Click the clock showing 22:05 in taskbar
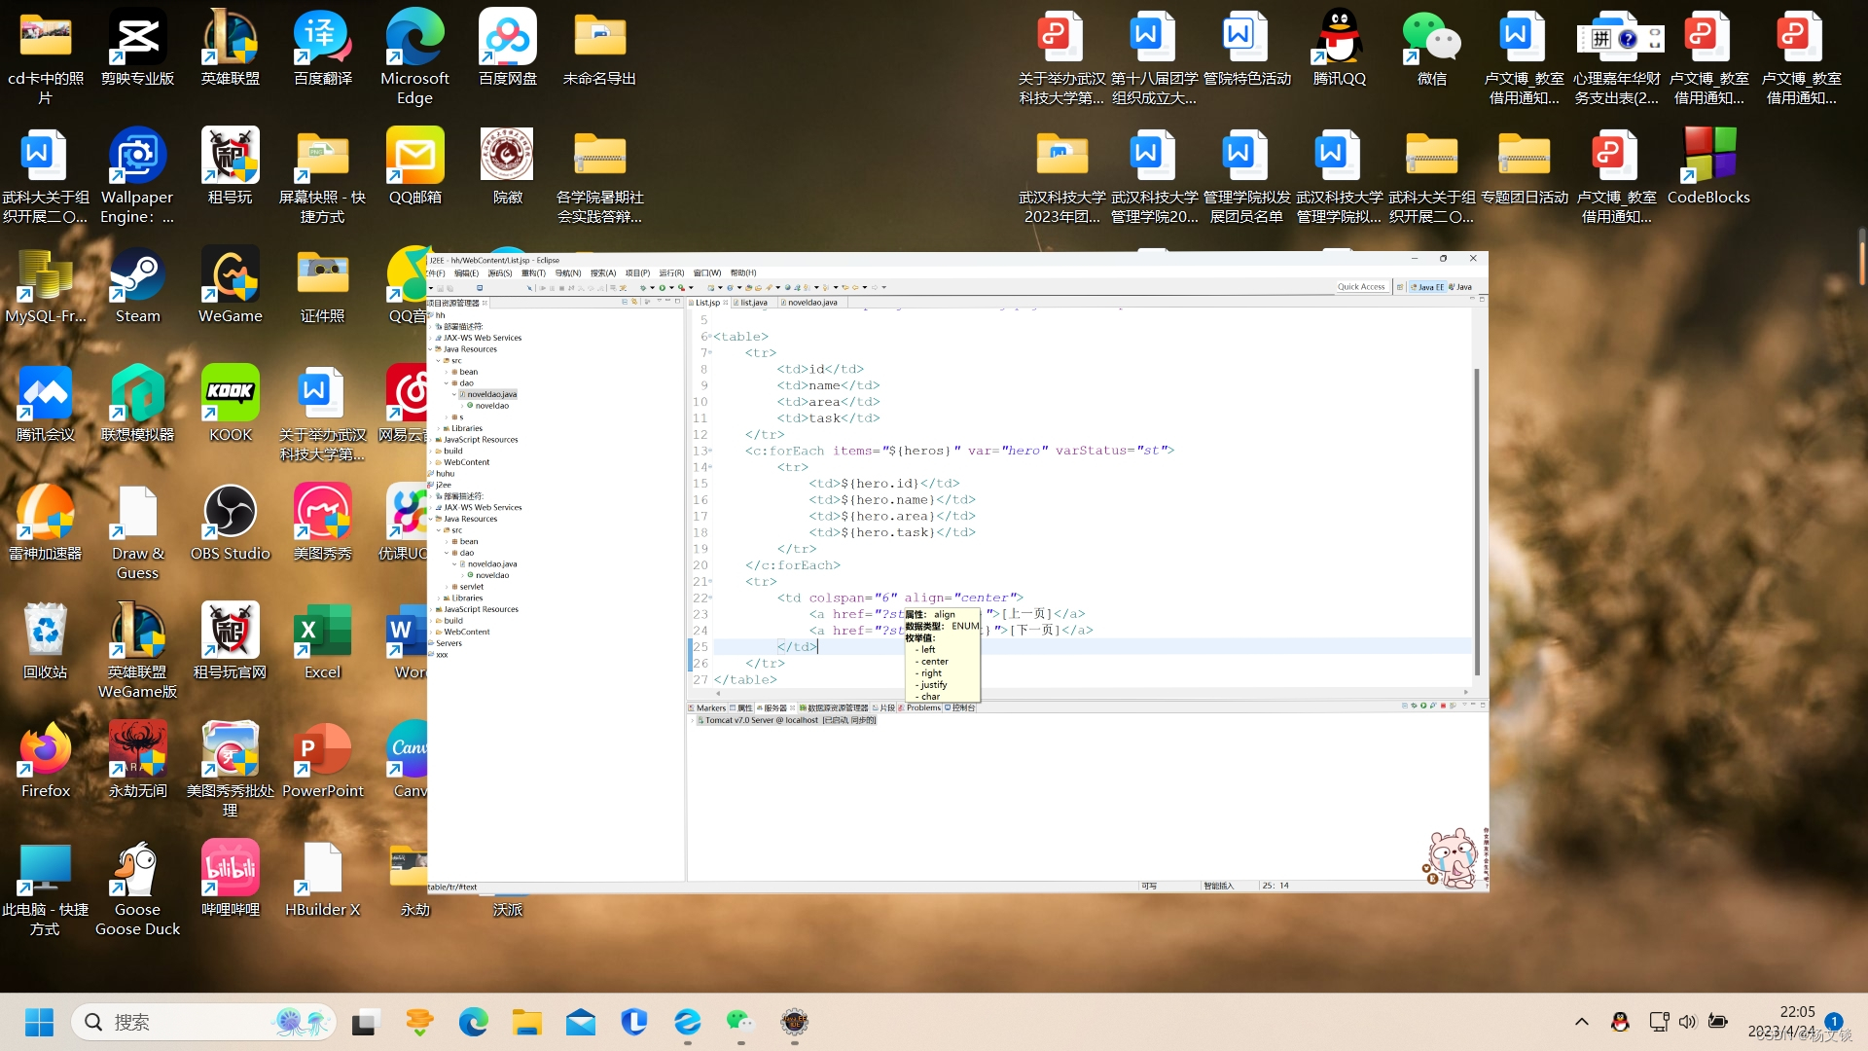The image size is (1868, 1051). click(x=1796, y=1011)
